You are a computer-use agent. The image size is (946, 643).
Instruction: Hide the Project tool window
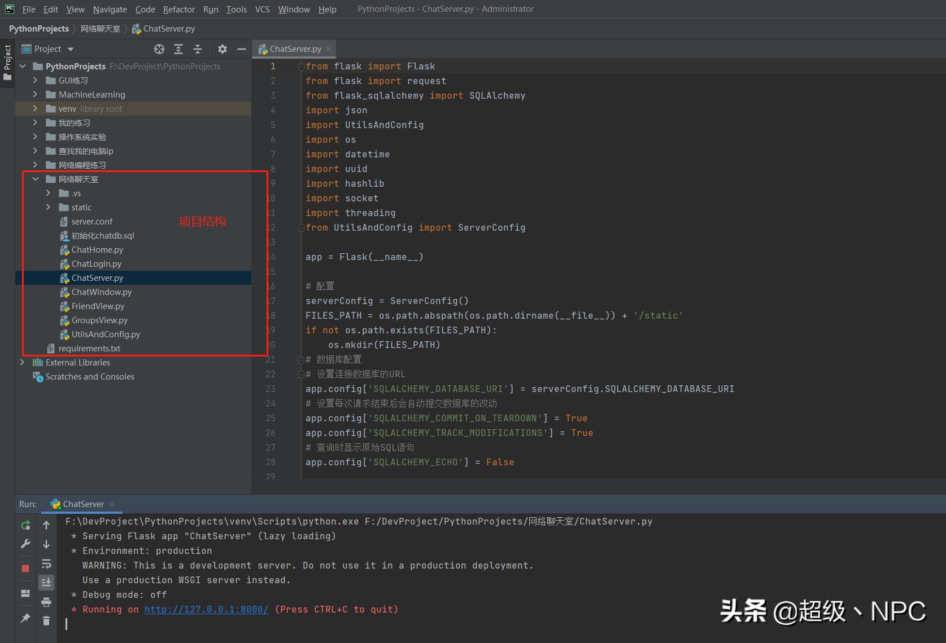(x=241, y=49)
